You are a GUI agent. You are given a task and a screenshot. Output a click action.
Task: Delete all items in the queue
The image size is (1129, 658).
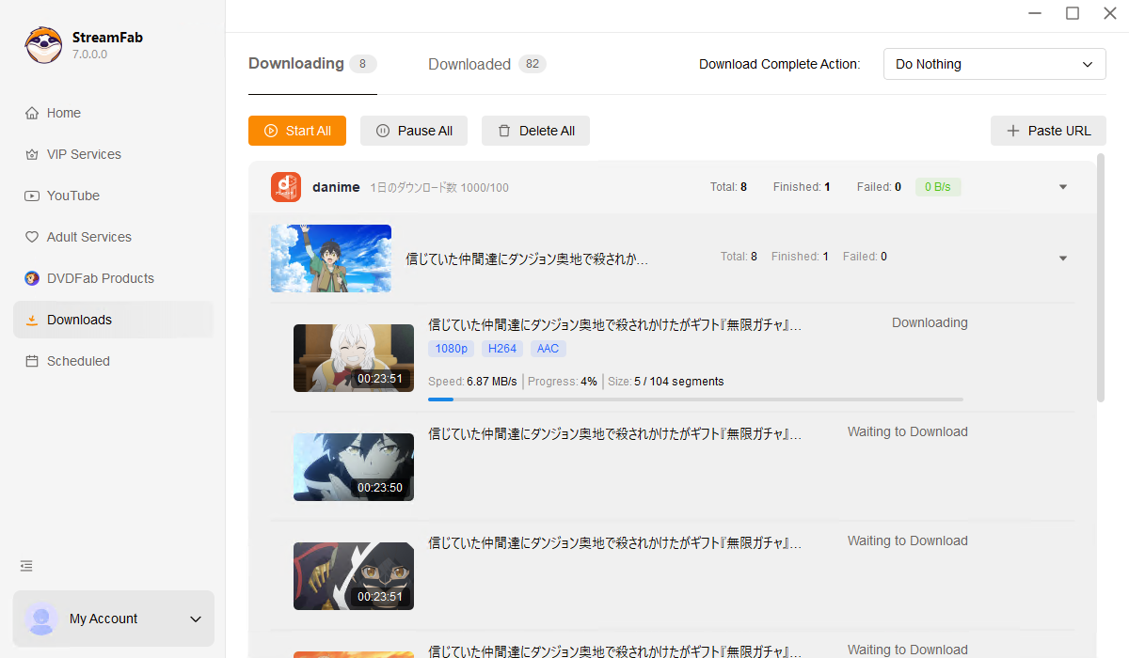pos(535,131)
